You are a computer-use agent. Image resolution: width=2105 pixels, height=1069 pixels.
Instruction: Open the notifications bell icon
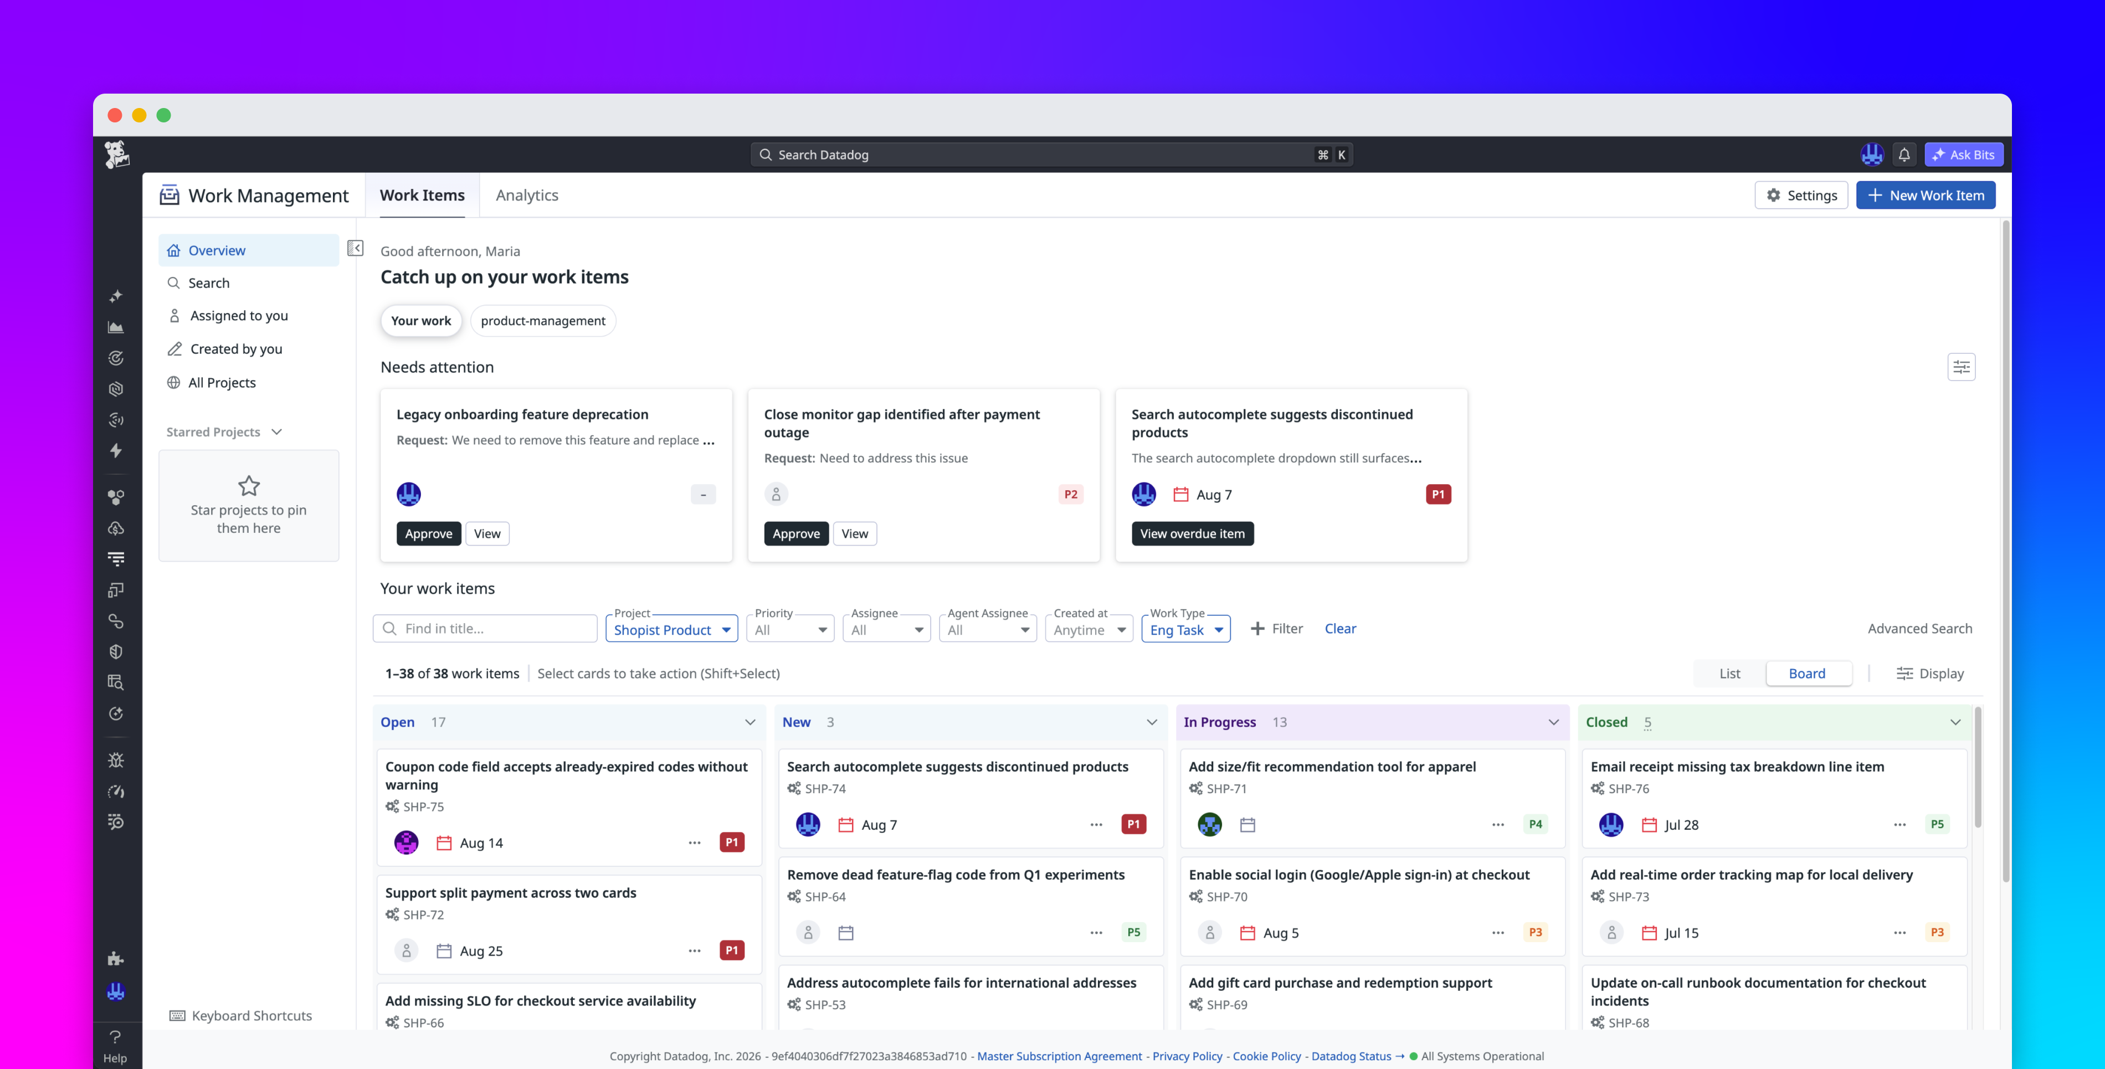coord(1904,155)
